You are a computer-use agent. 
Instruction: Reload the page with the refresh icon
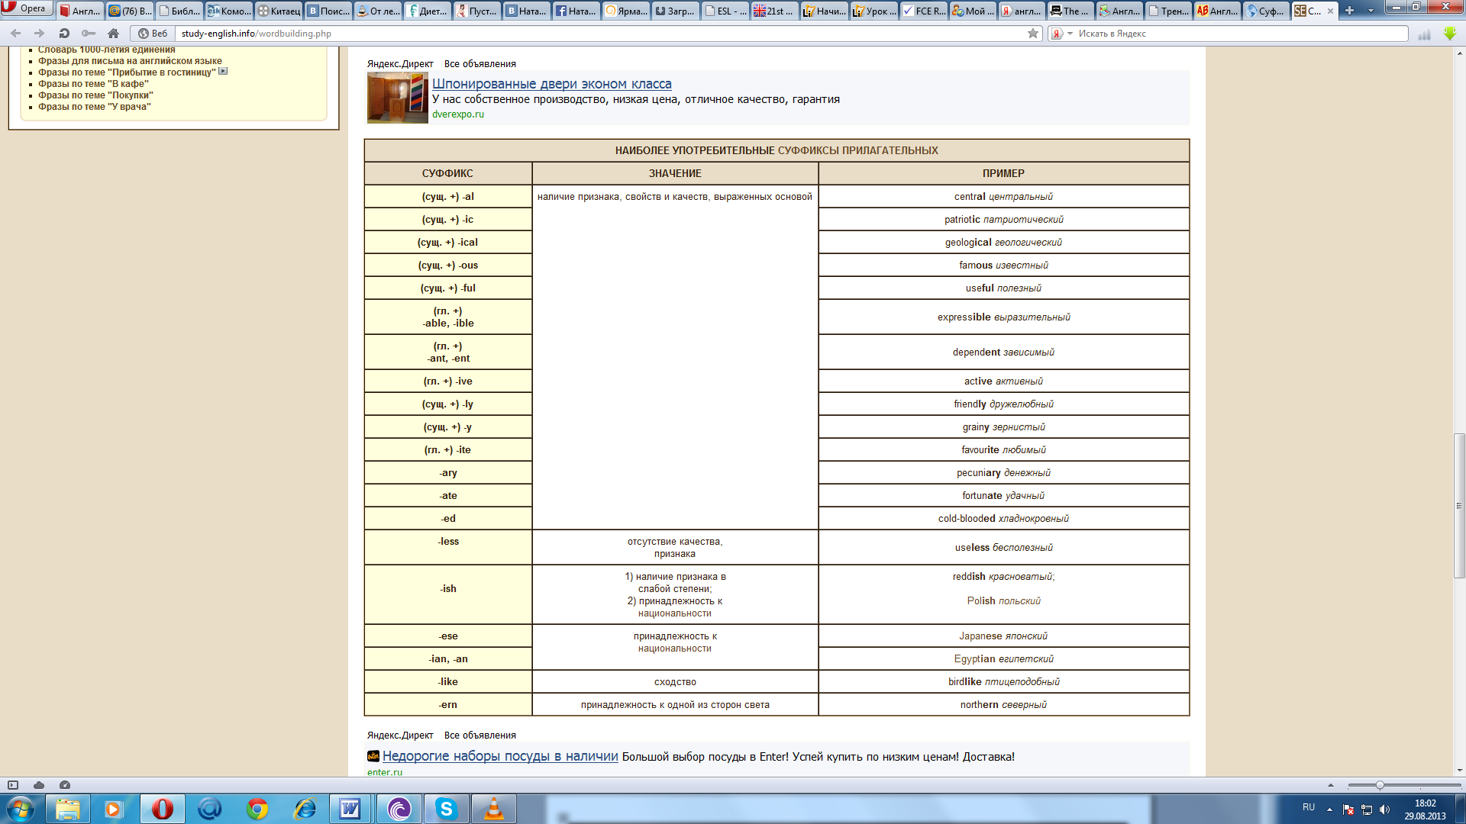[64, 34]
